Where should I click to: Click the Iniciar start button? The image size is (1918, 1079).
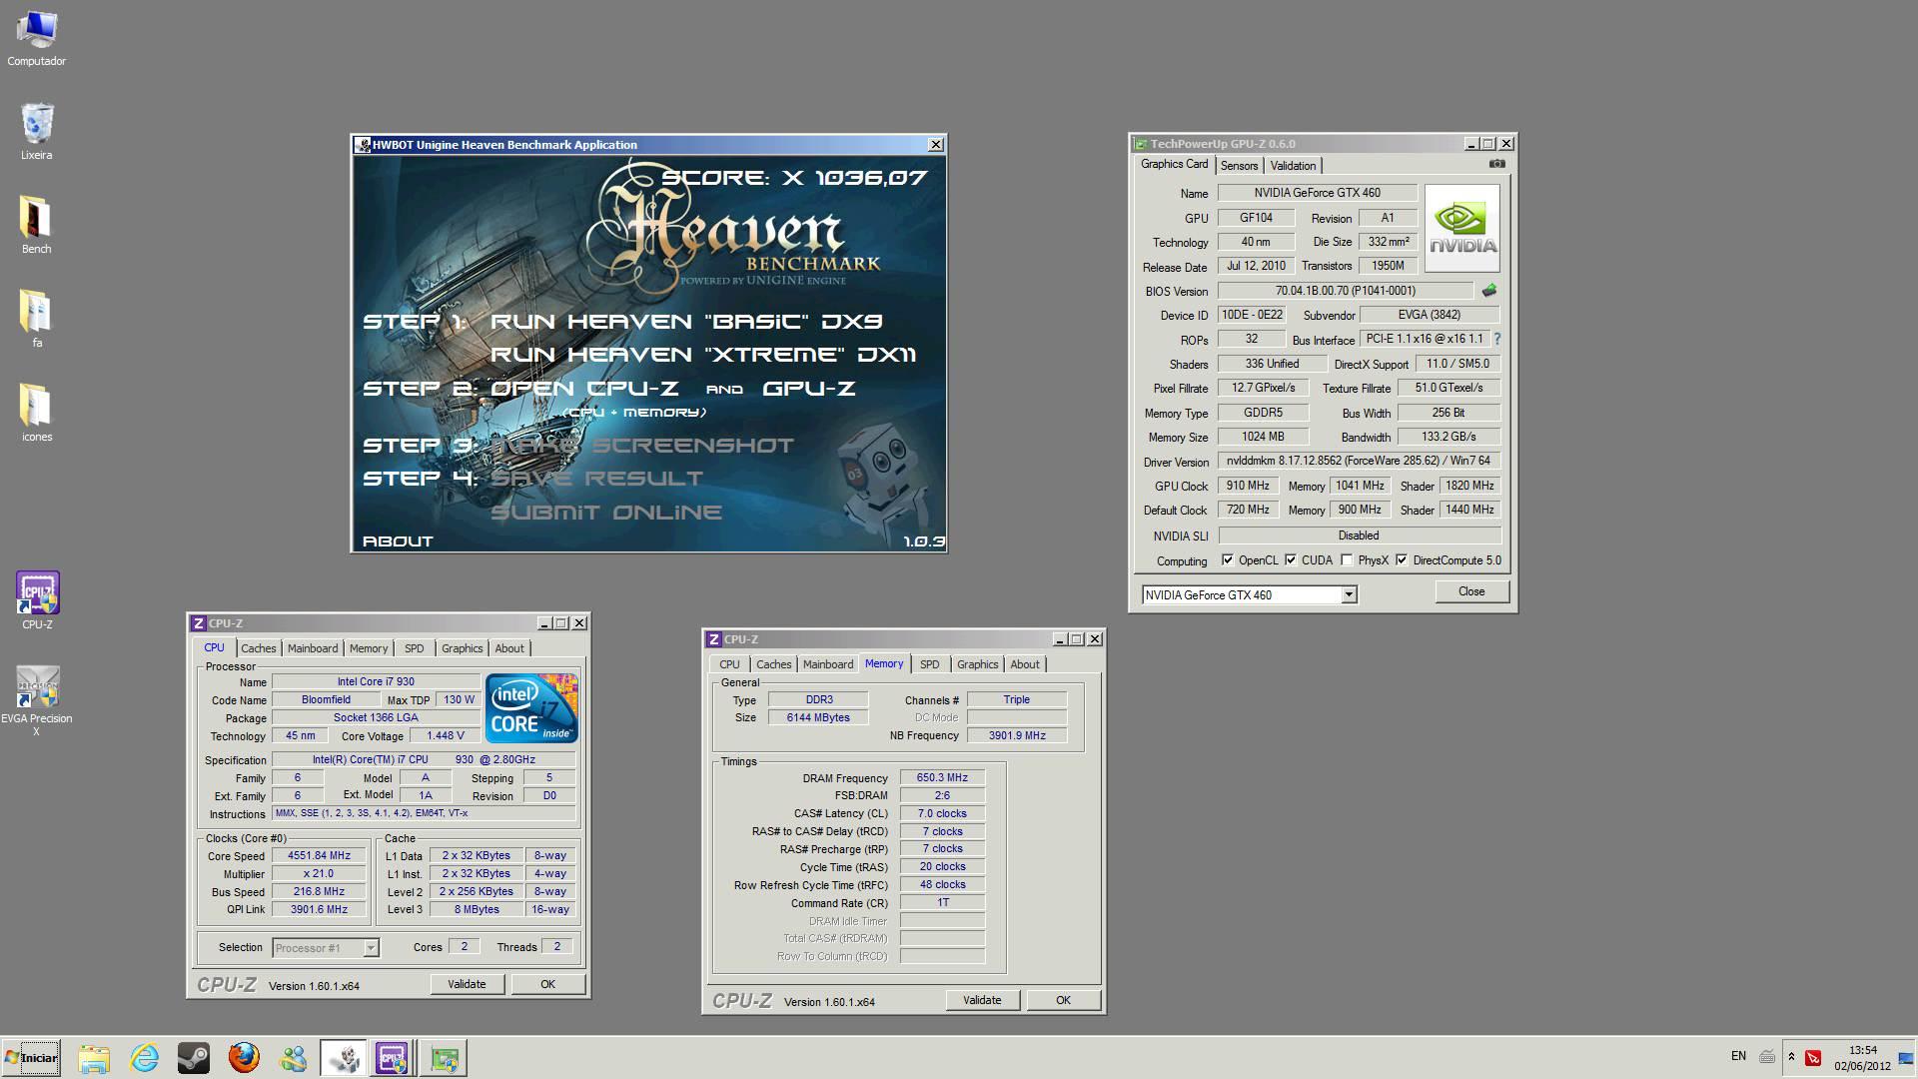click(31, 1058)
